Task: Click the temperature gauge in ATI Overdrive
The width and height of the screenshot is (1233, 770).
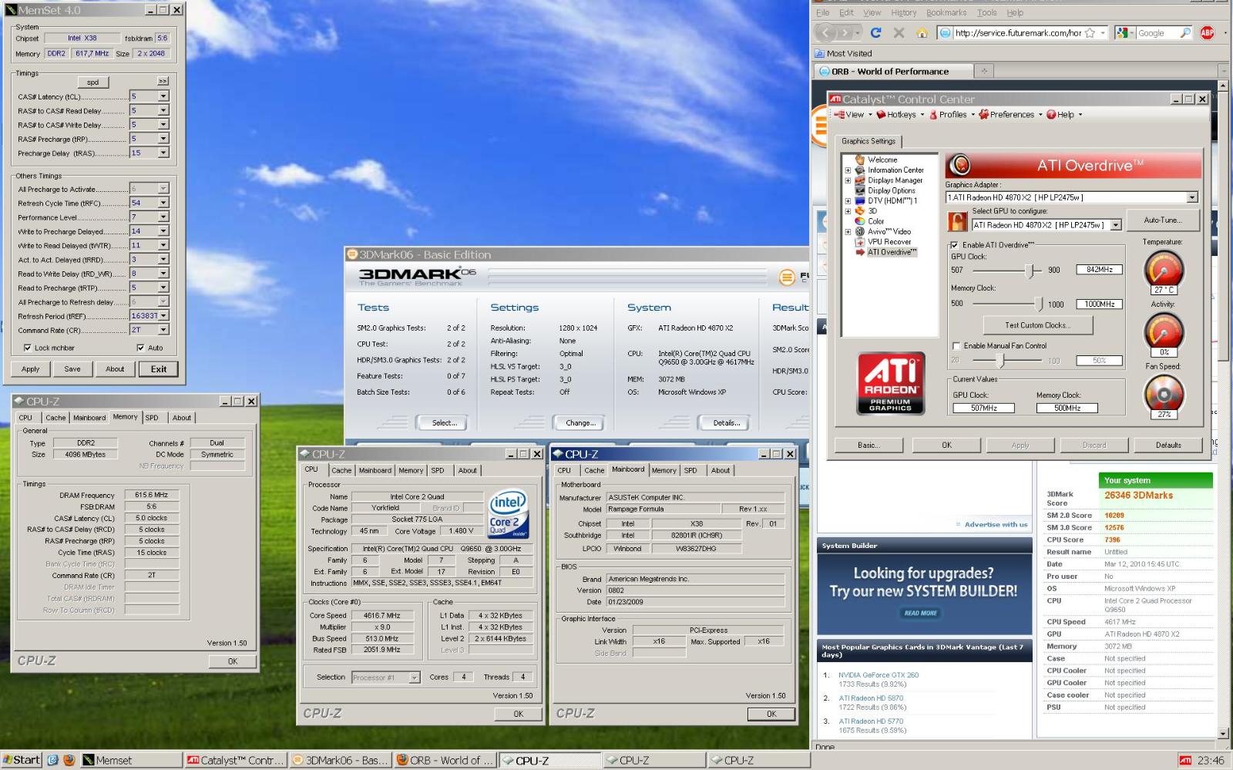Action: click(1164, 271)
